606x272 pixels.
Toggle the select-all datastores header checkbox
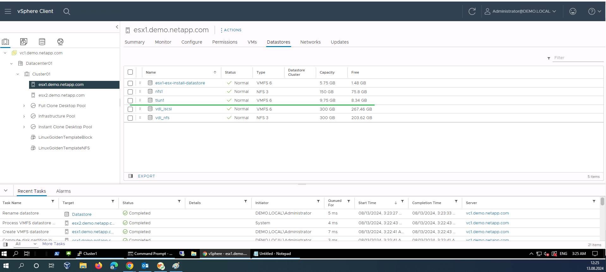(130, 72)
